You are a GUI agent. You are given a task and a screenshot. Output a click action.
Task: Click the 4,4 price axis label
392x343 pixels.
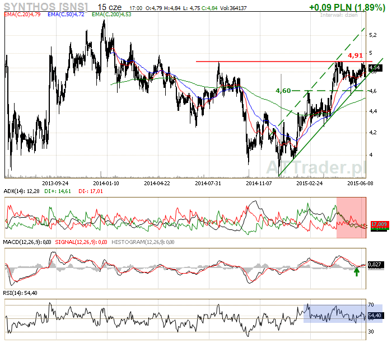click(373, 111)
